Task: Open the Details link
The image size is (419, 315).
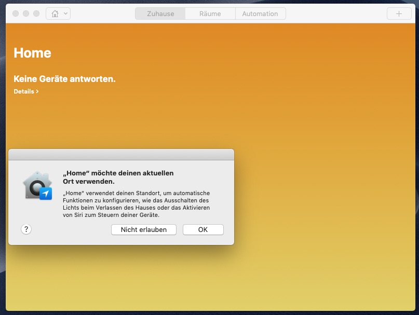Action: [23, 91]
